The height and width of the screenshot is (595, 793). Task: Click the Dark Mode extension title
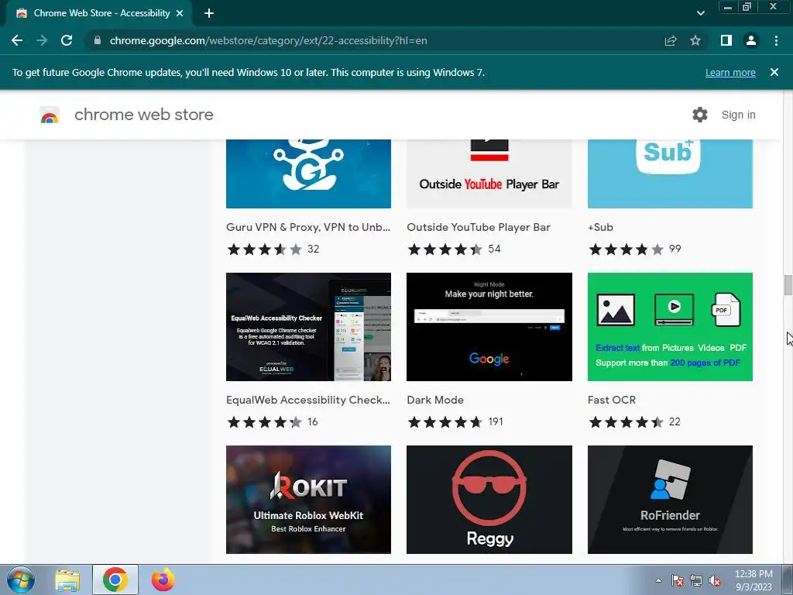click(x=435, y=400)
